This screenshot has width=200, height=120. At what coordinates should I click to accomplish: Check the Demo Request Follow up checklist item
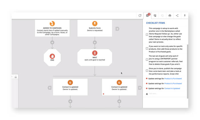point(147,35)
